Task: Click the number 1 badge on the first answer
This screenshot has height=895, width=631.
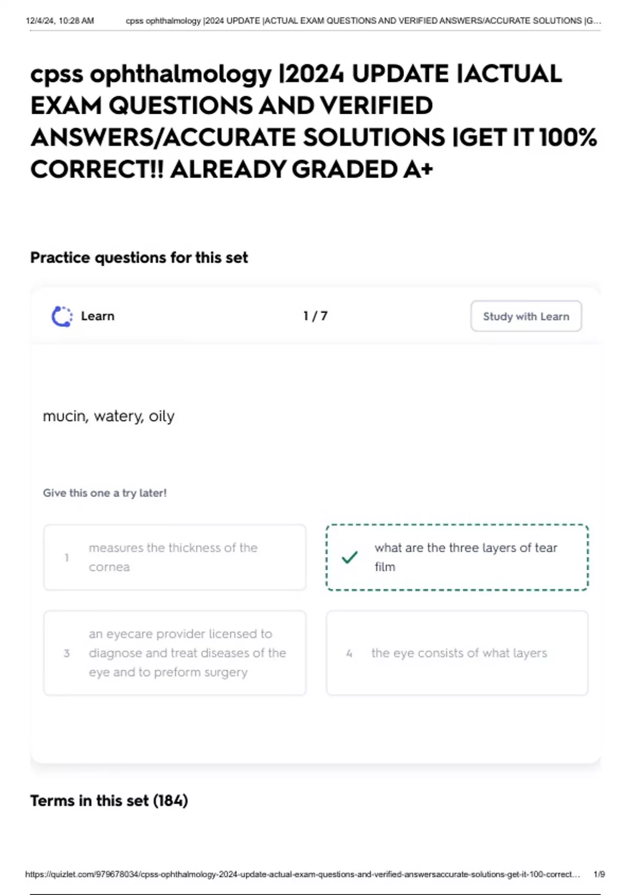Action: tap(67, 558)
